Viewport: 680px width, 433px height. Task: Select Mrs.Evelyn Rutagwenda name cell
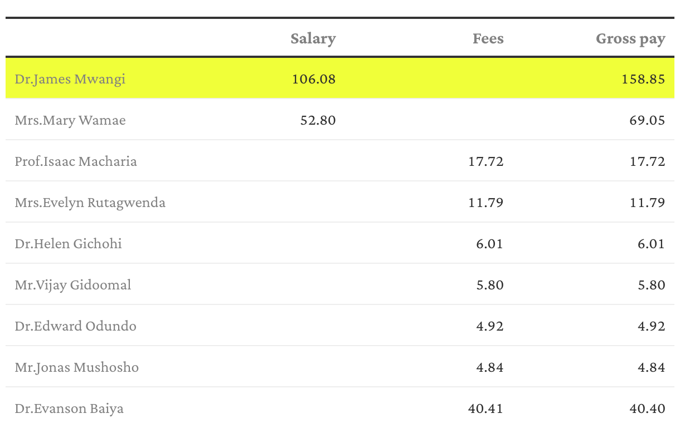pos(90,203)
